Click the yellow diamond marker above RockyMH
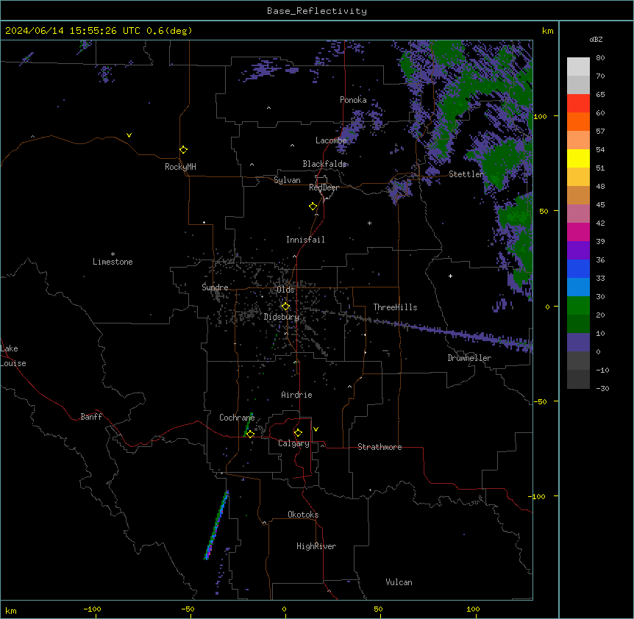Screen dimensions: 634x619 [183, 149]
